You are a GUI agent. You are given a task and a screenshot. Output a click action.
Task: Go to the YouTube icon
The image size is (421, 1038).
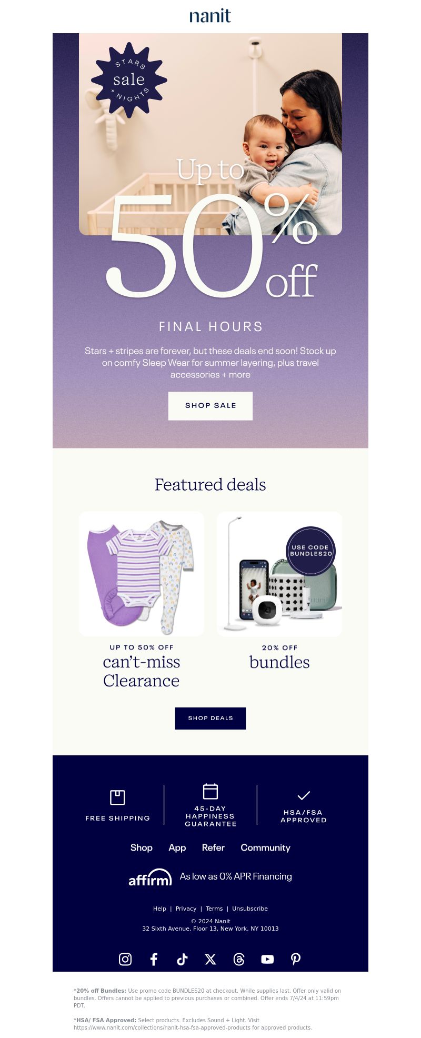click(267, 959)
